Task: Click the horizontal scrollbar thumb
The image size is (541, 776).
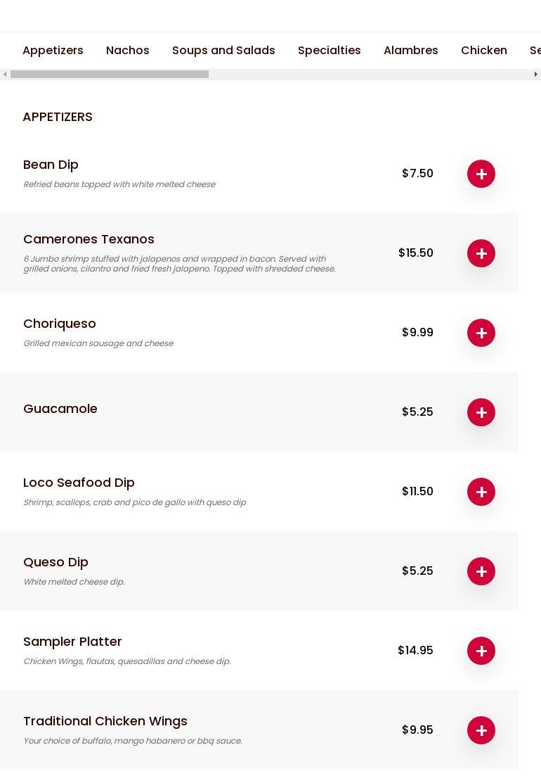Action: pyautogui.click(x=109, y=75)
